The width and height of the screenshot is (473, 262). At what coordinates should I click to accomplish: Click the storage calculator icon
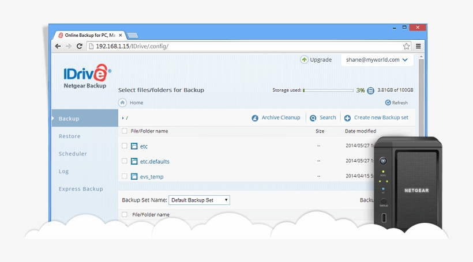tap(370, 90)
